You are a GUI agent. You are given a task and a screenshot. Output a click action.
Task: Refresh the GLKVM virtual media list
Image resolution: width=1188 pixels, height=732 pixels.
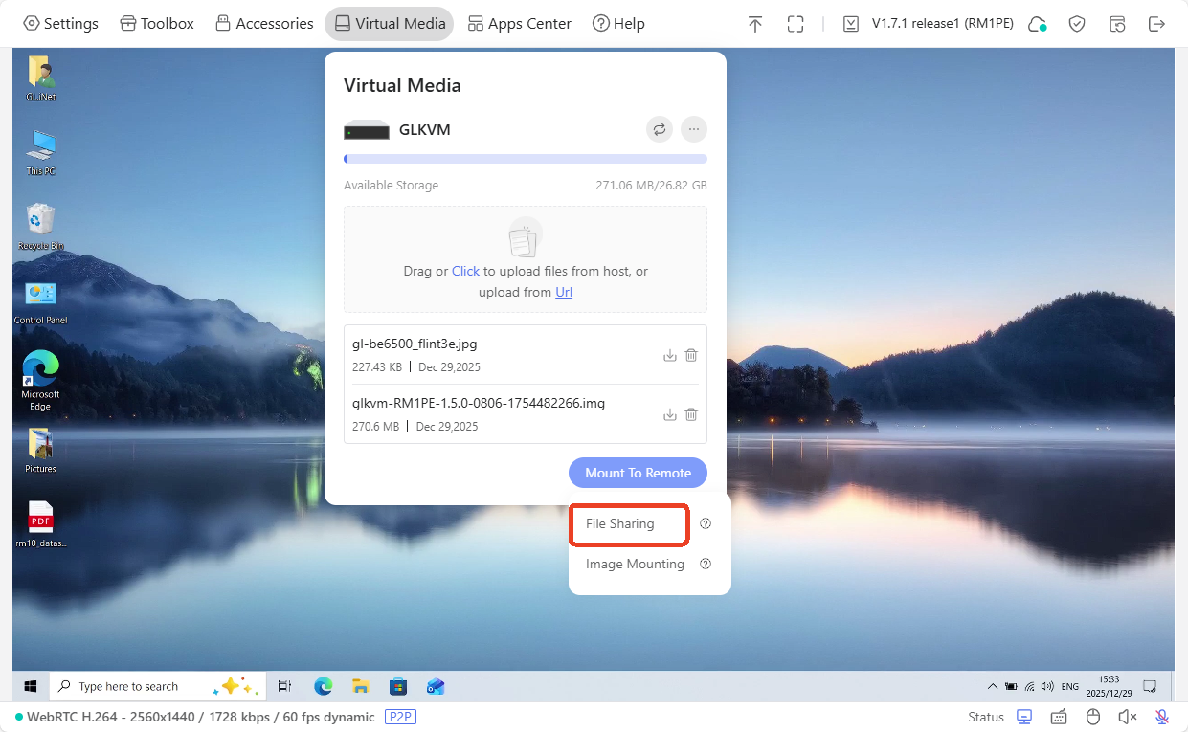[x=659, y=129]
